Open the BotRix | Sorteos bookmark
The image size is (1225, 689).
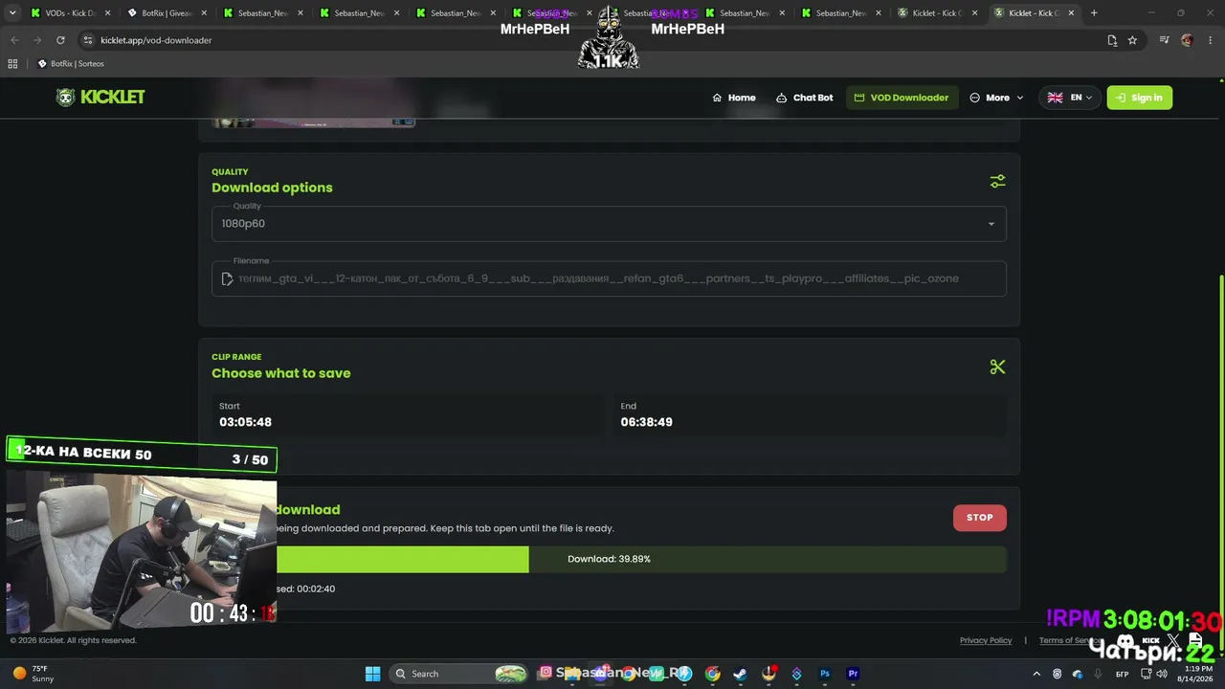(x=71, y=64)
